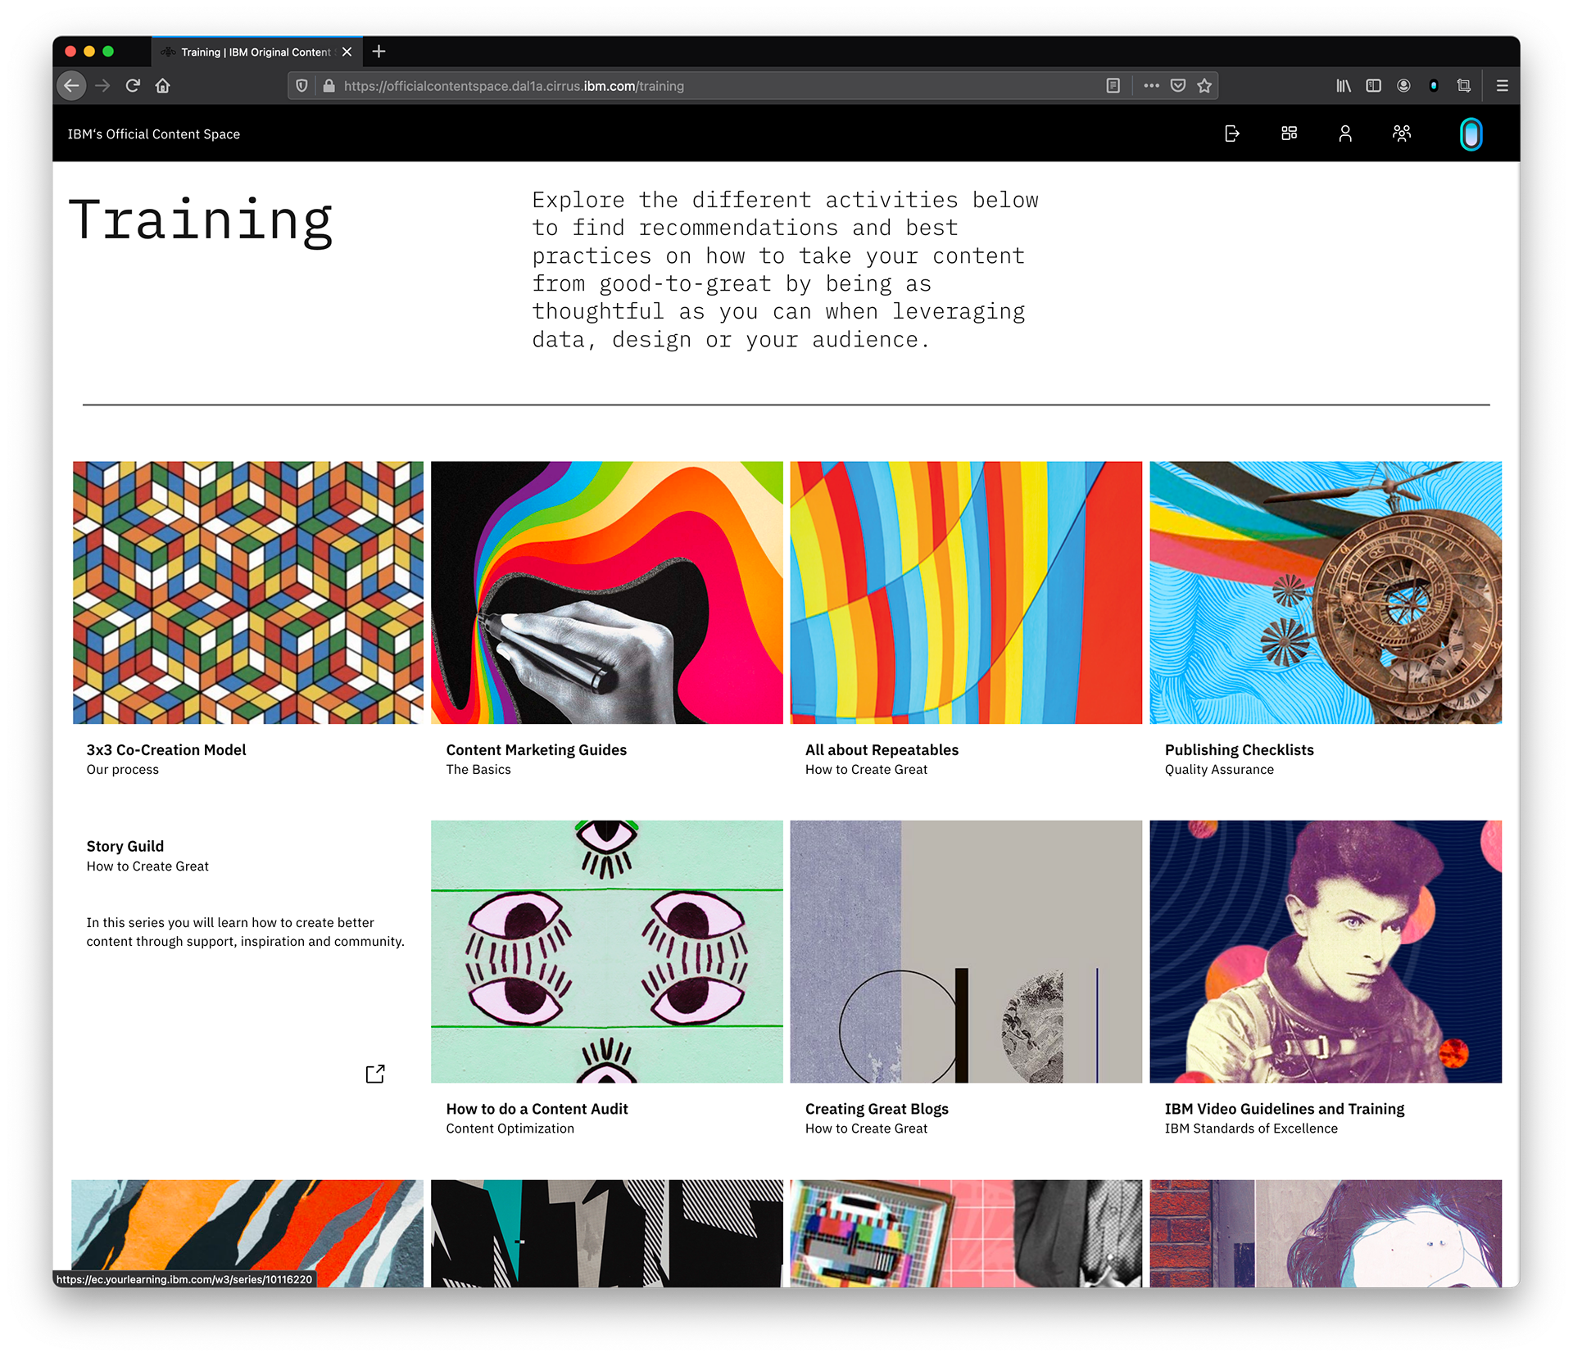
Task: Go back to the previous page
Action: pyautogui.click(x=72, y=85)
